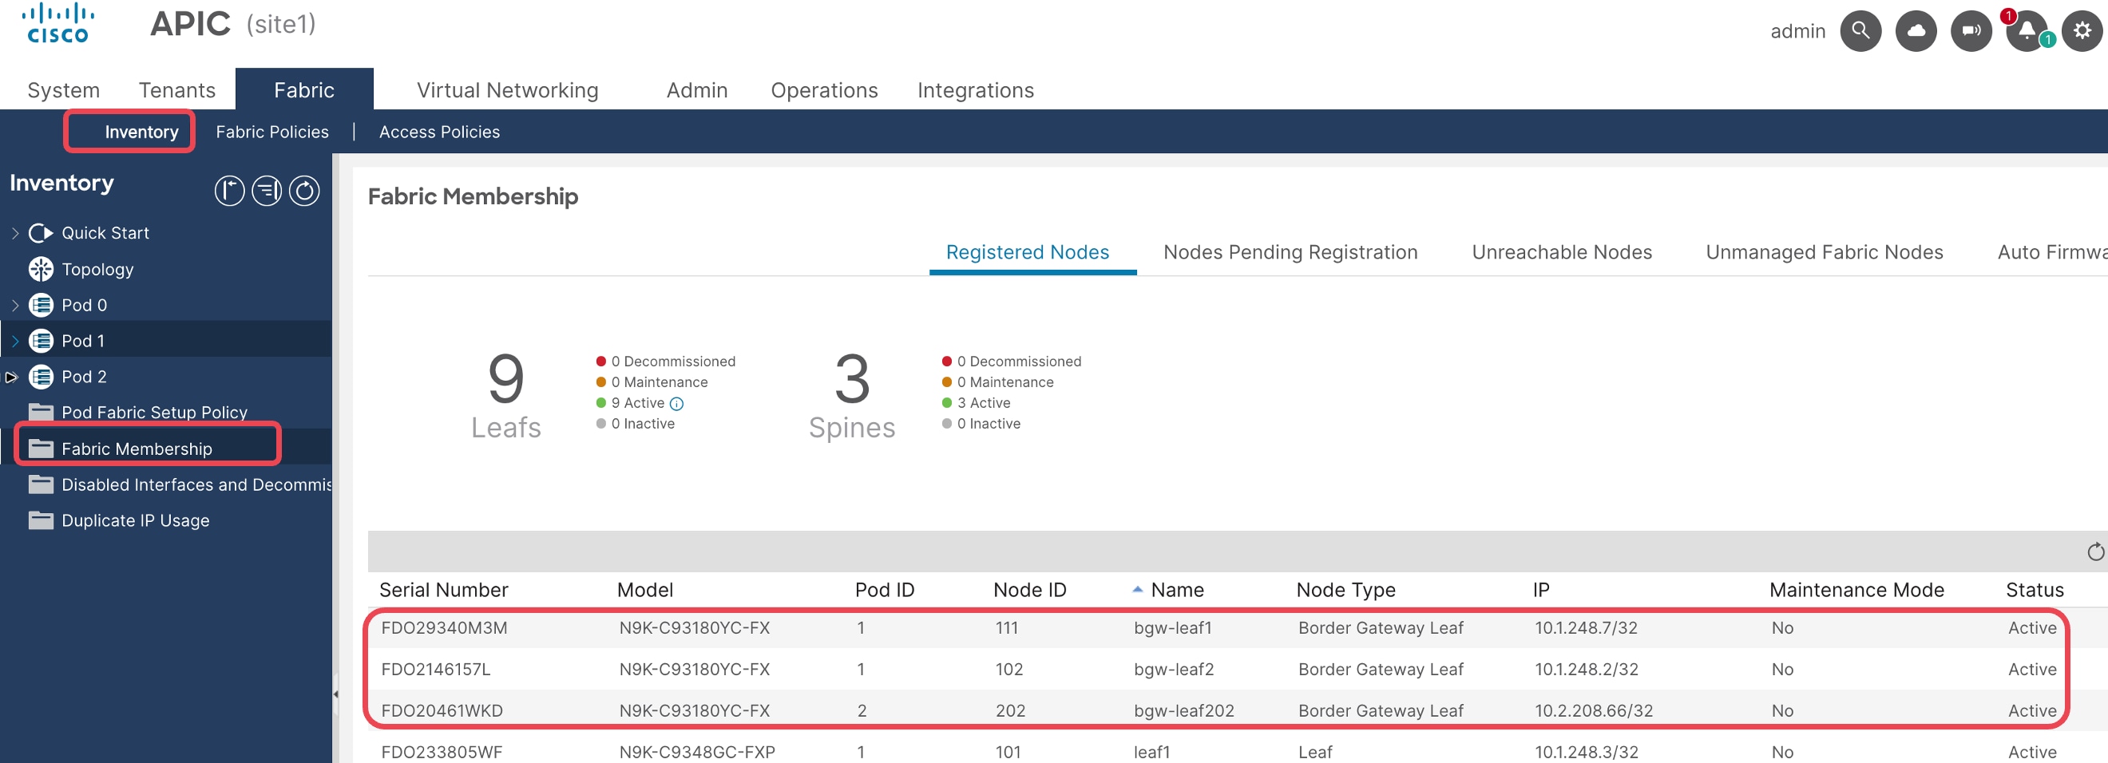2108x763 pixels.
Task: Select the Registered Nodes tab
Action: tap(1027, 252)
